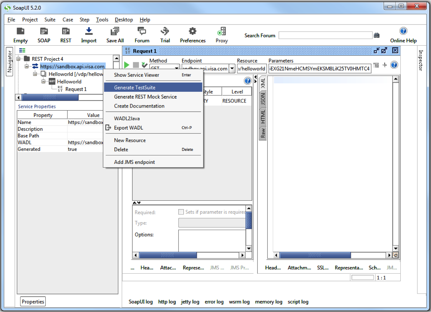The width and height of the screenshot is (431, 312).
Task: Choose Export WADL in context menu
Action: 128,128
